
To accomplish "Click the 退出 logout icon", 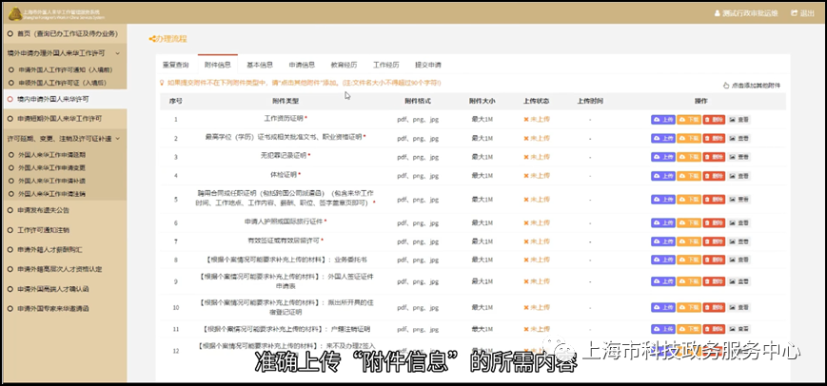I will (x=795, y=13).
